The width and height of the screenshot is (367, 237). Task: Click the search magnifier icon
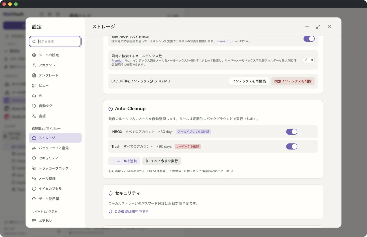click(x=34, y=41)
